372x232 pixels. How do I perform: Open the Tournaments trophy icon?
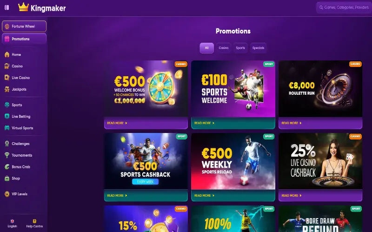pos(7,155)
